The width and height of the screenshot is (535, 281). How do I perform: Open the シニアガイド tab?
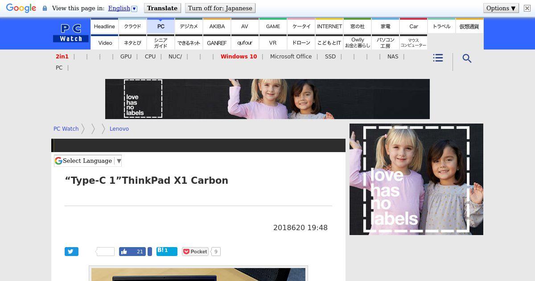160,42
